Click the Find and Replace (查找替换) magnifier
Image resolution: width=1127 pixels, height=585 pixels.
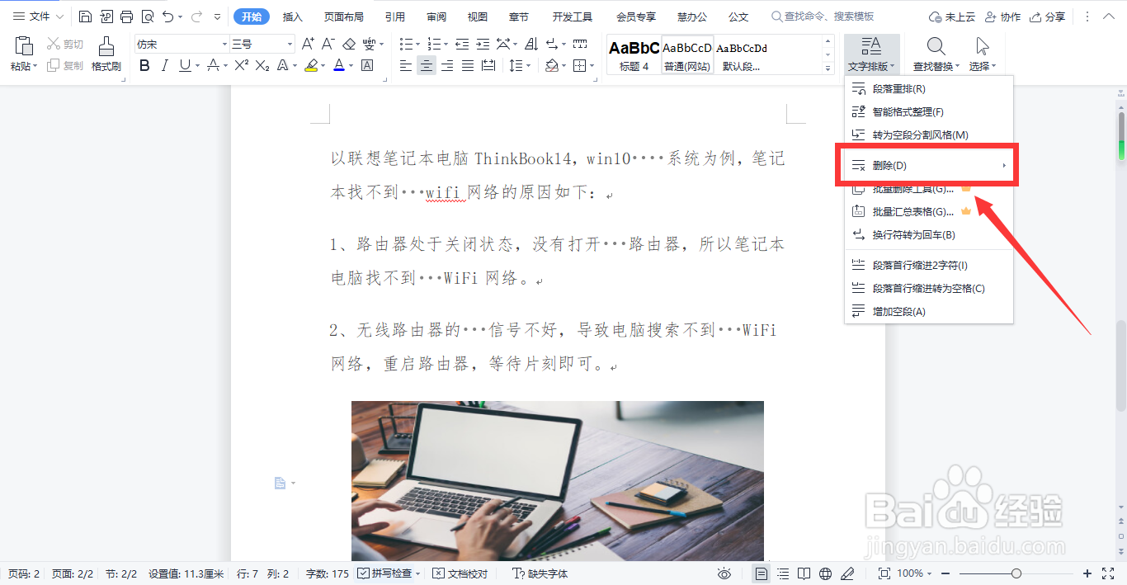point(936,46)
